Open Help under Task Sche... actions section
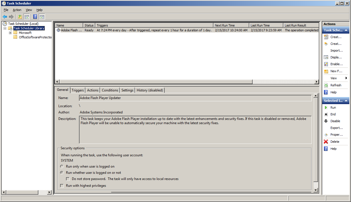Screen dimensions: 351x202 point(334,92)
